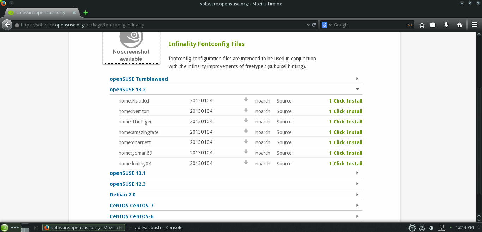Click the Infinality Fontconfig Files heading
The height and width of the screenshot is (232, 482).
point(206,44)
